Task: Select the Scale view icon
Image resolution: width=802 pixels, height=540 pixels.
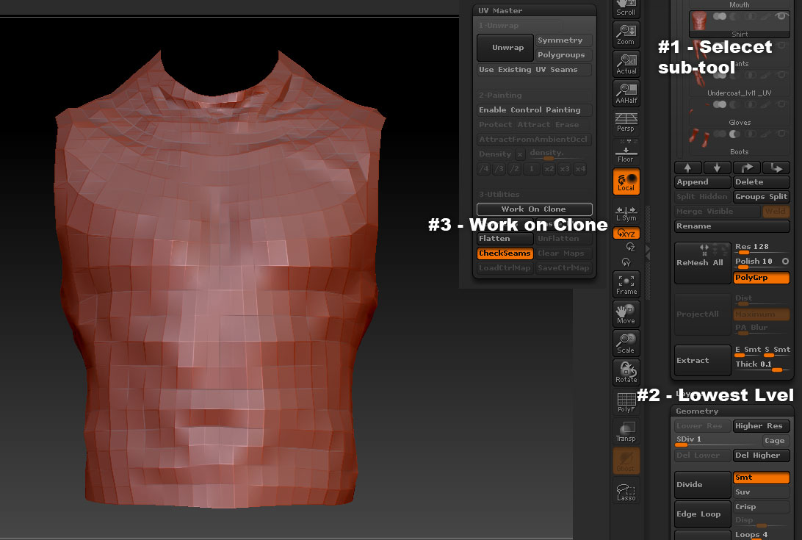Action: (626, 343)
